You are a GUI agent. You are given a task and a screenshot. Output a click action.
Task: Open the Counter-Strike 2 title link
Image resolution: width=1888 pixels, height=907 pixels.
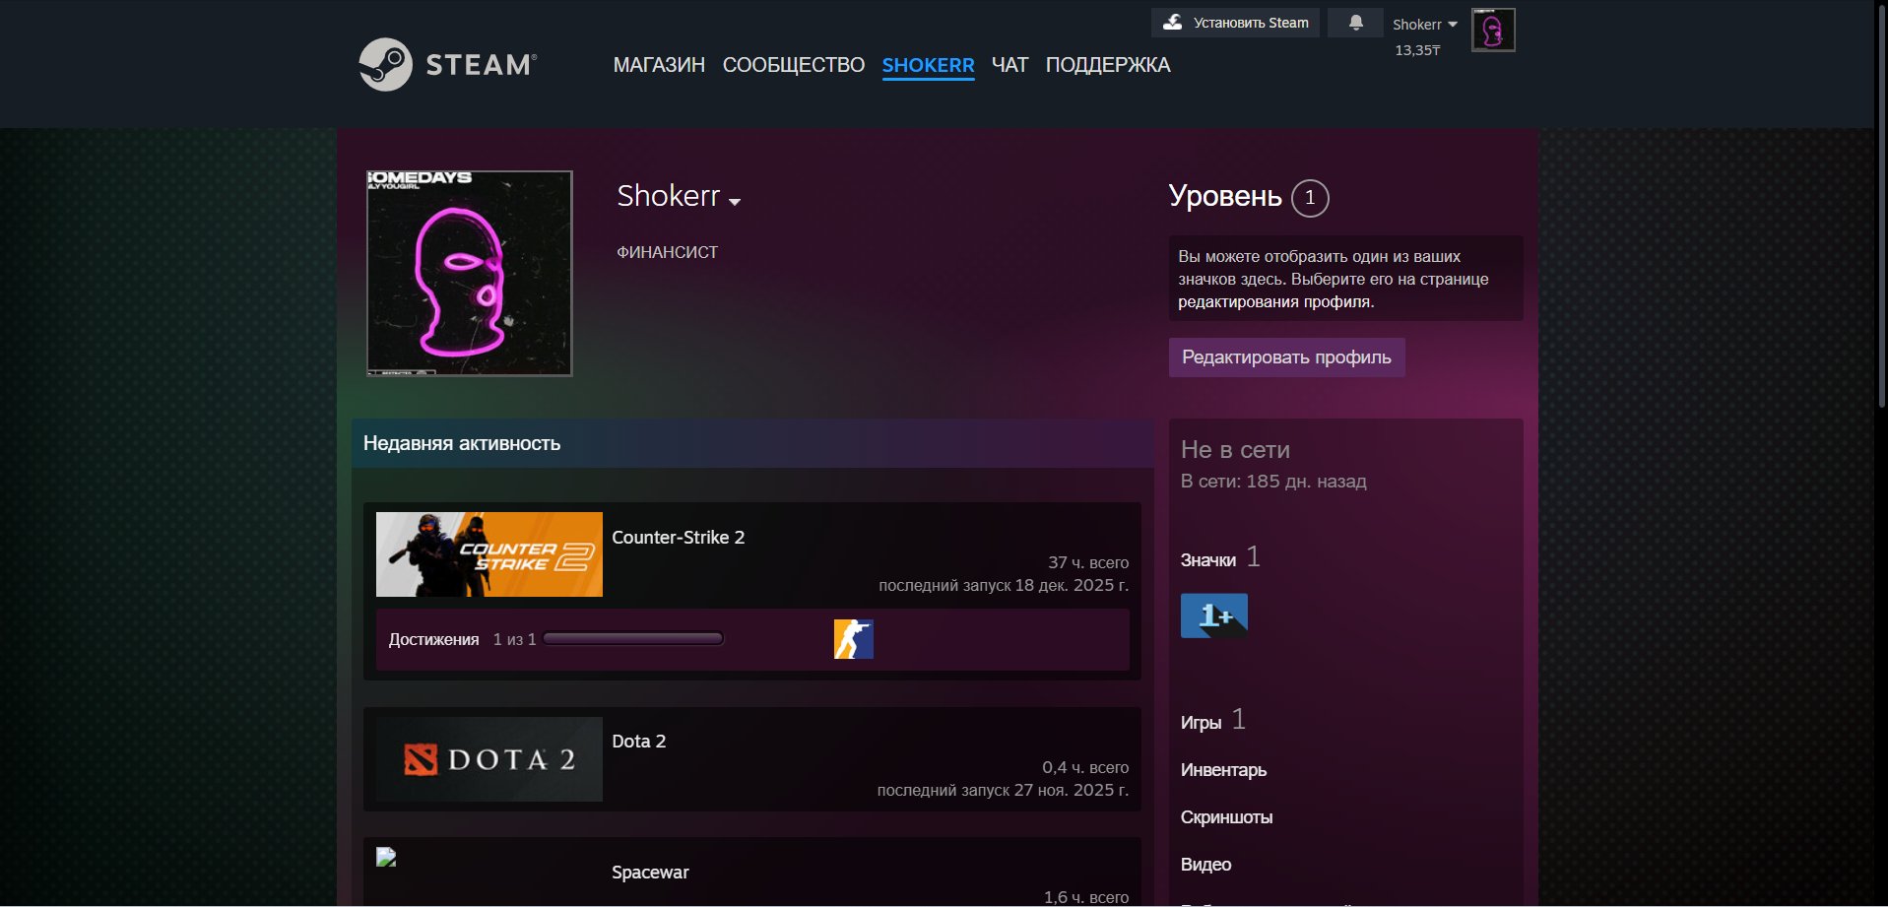click(x=678, y=538)
